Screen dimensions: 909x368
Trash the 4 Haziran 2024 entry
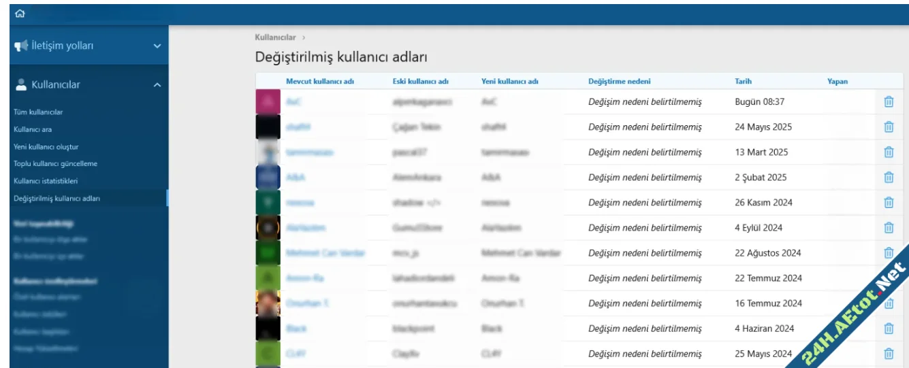pos(889,329)
